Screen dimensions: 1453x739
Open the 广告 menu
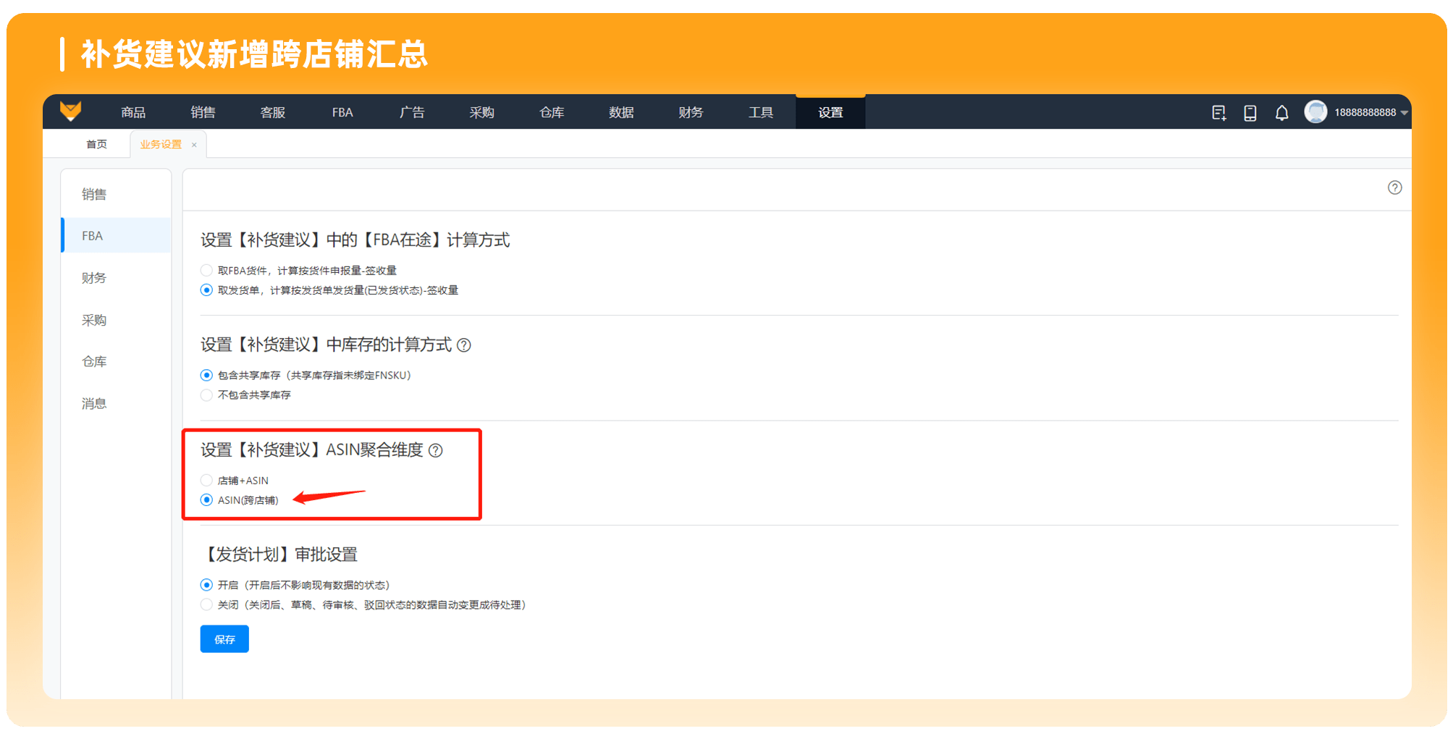coord(412,112)
